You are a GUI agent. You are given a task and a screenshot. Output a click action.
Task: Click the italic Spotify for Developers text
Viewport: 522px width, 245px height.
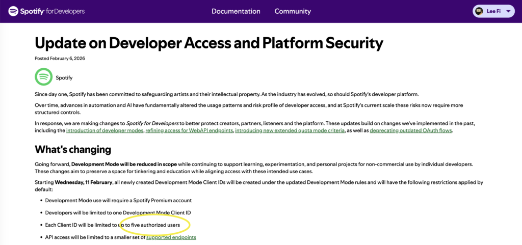point(152,123)
